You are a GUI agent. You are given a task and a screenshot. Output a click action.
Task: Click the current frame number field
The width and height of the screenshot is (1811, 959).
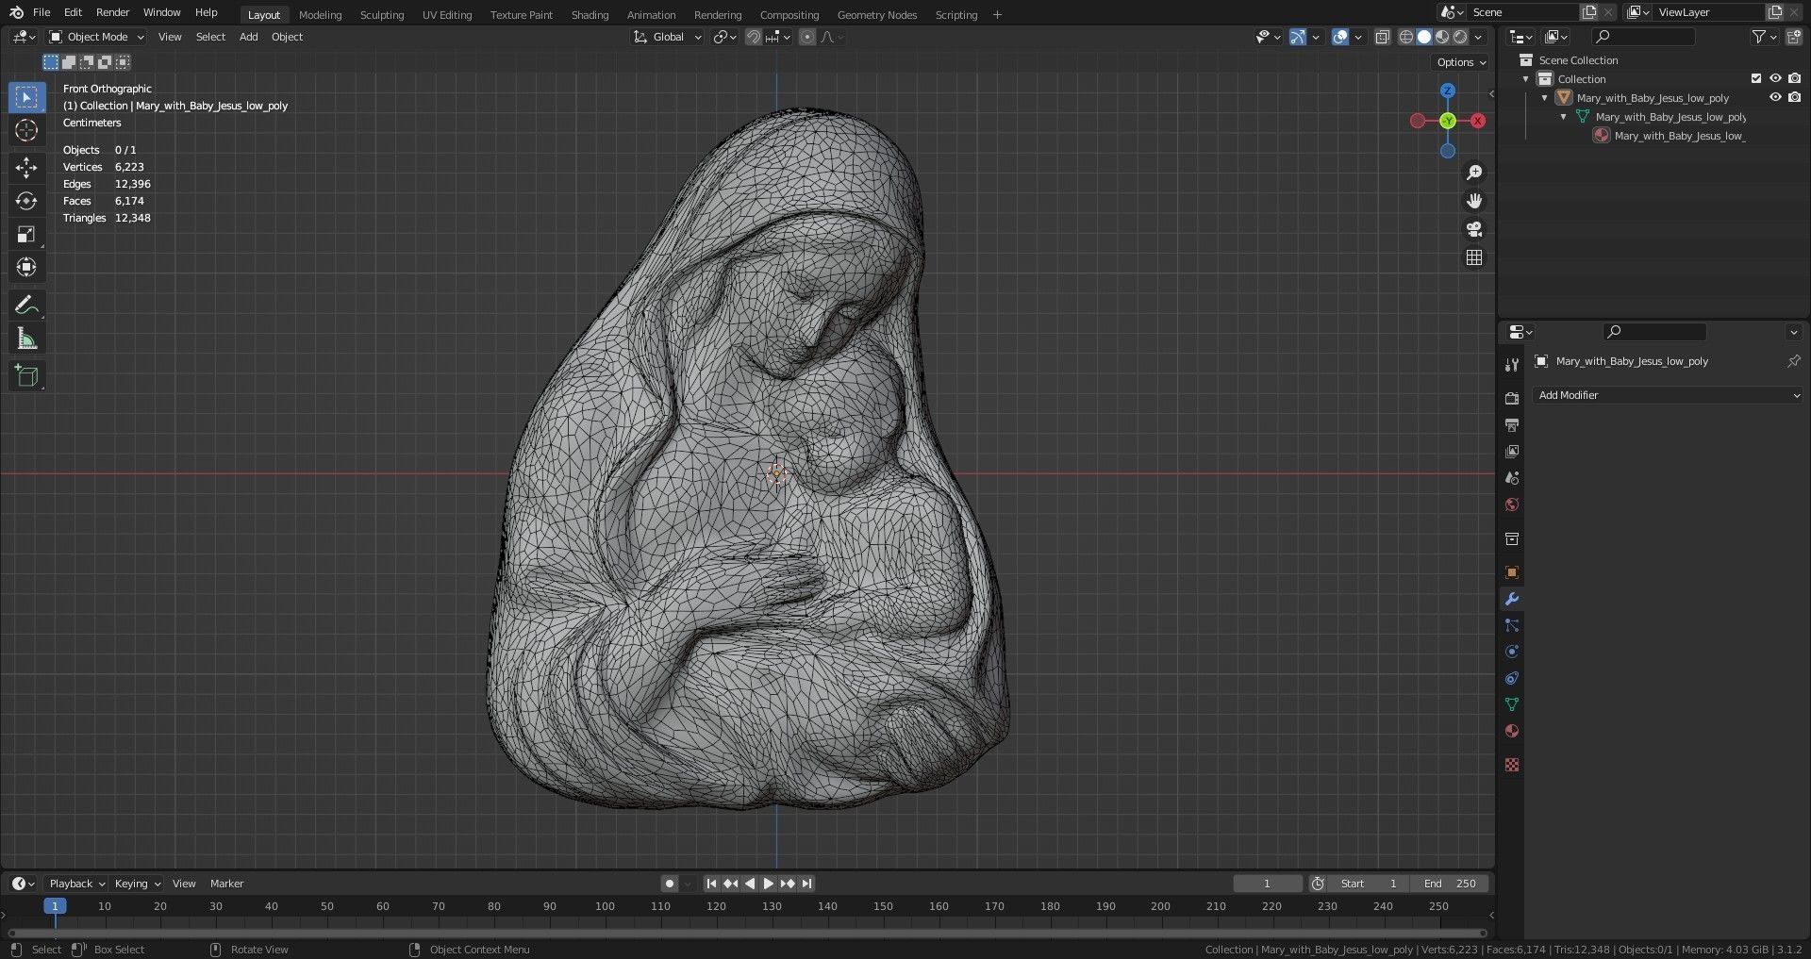coord(1267,884)
